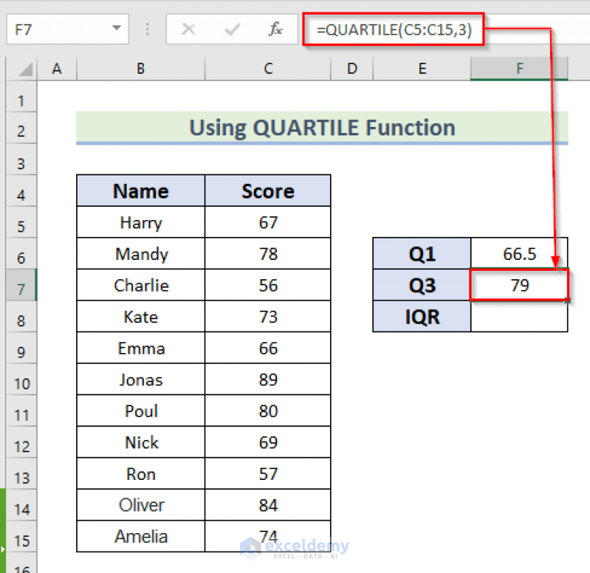The height and width of the screenshot is (573, 590).
Task: Select the cell containing 'Oliver'
Action: 141,505
